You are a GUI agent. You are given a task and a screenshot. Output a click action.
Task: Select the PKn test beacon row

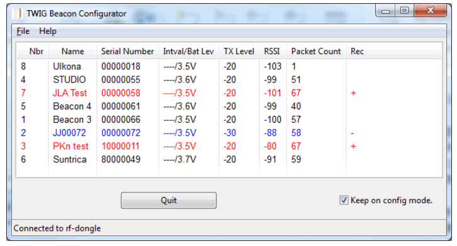tap(229, 146)
